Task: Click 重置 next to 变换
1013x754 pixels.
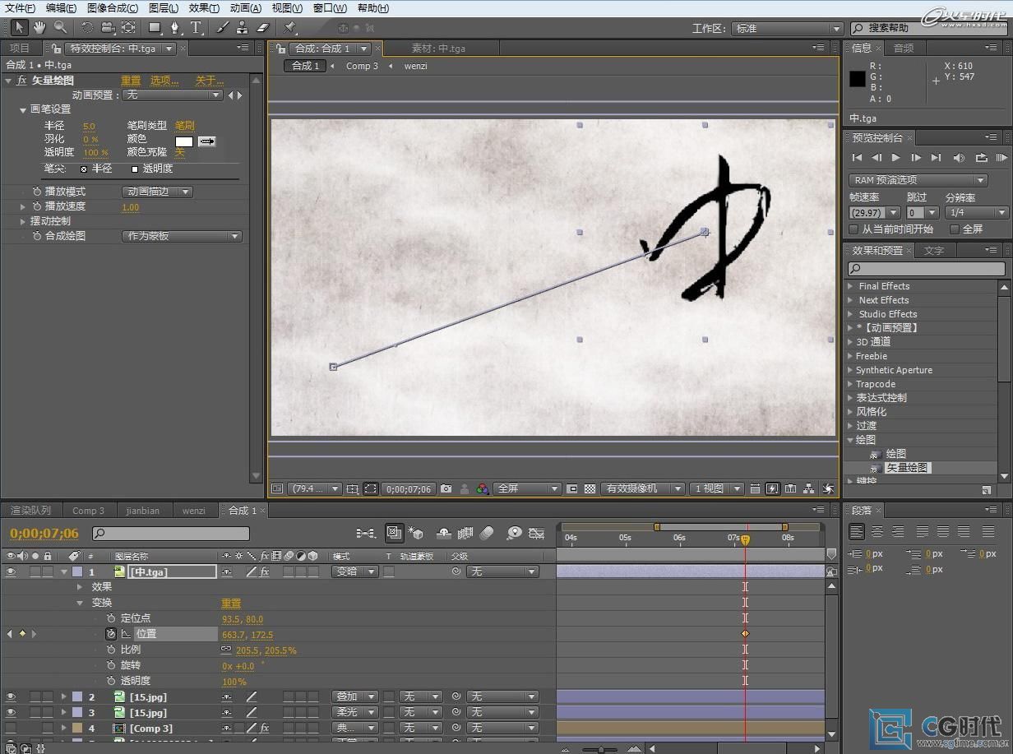Action: pyautogui.click(x=231, y=603)
